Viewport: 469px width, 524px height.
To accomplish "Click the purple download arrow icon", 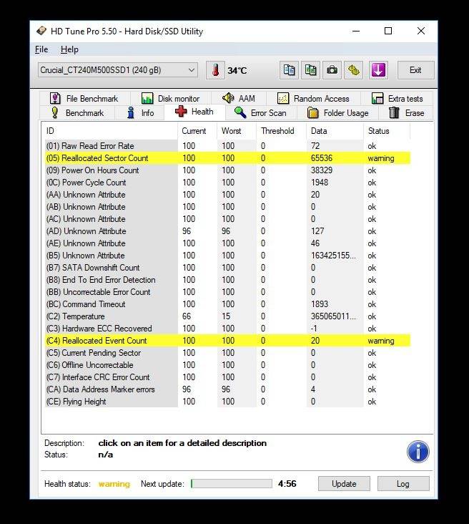I will pyautogui.click(x=378, y=70).
